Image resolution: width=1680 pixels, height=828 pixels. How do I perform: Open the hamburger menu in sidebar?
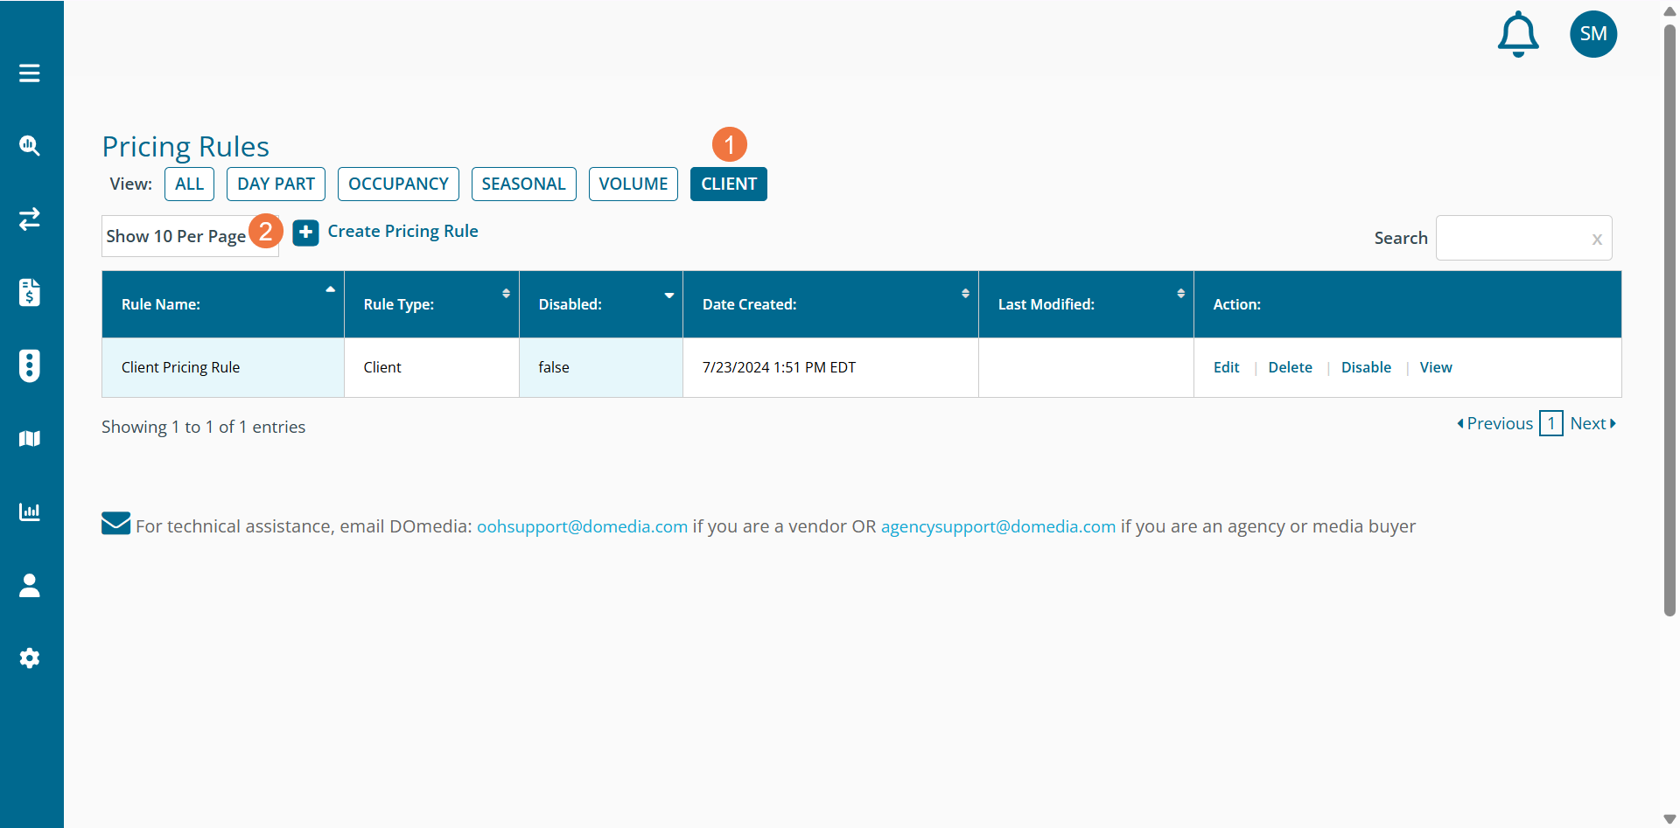click(x=30, y=73)
